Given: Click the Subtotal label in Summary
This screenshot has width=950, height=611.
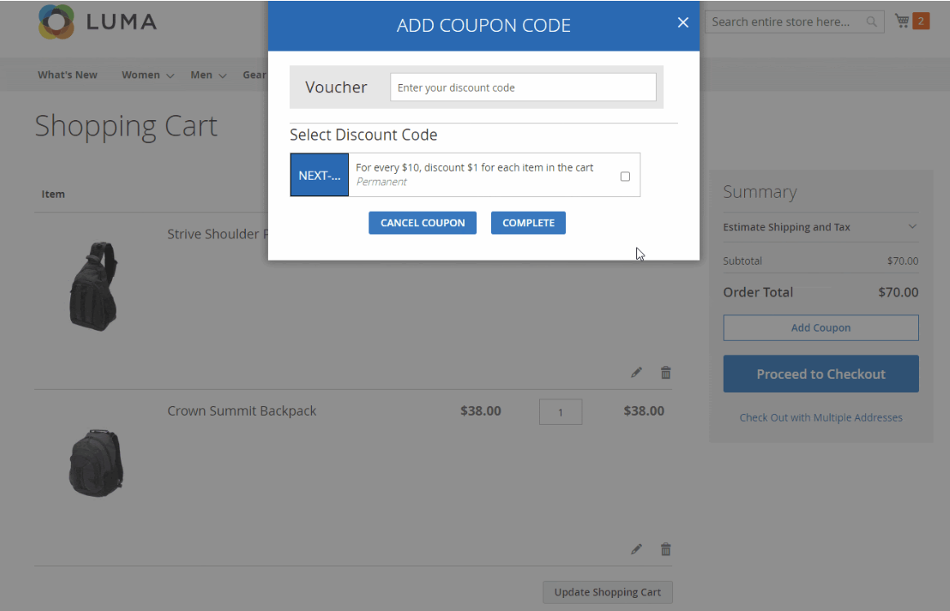Looking at the screenshot, I should pyautogui.click(x=743, y=261).
